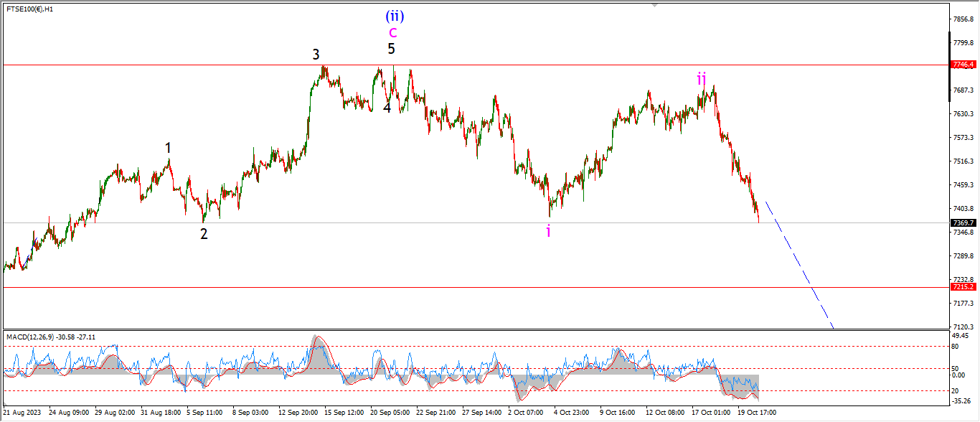Image resolution: width=980 pixels, height=422 pixels.
Task: Select the red 7215.2 price tag
Action: pos(963,287)
